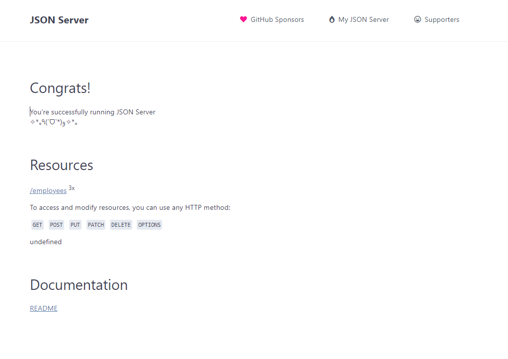The width and height of the screenshot is (508, 359).
Task: Click the 'undefined' text
Action: point(46,242)
